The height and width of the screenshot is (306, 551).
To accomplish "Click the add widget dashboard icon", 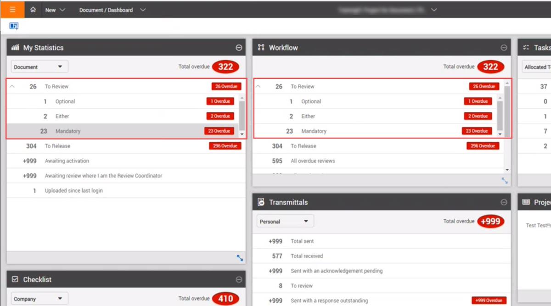I will tap(14, 26).
